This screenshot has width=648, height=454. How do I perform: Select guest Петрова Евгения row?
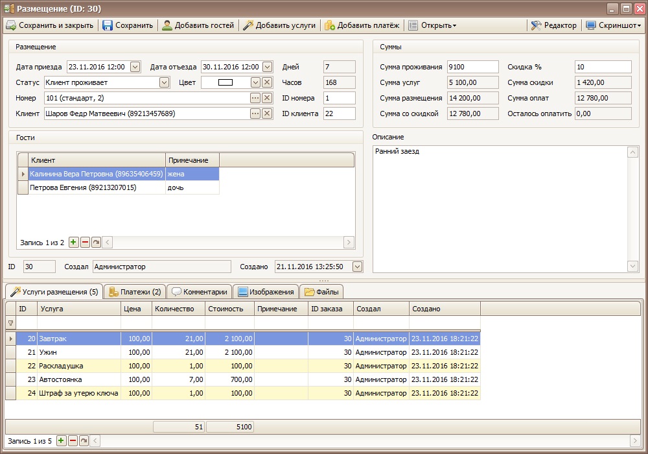coord(124,187)
